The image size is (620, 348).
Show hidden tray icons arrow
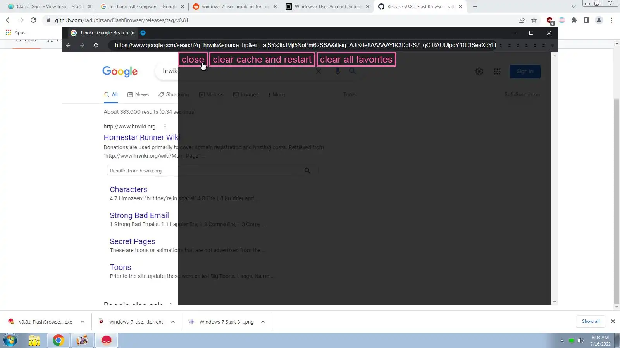pos(562,341)
